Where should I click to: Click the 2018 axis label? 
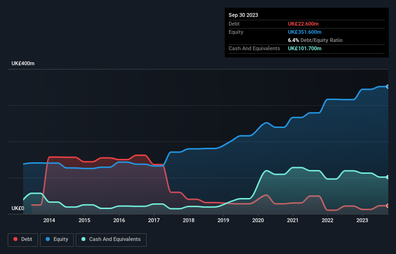[189, 220]
